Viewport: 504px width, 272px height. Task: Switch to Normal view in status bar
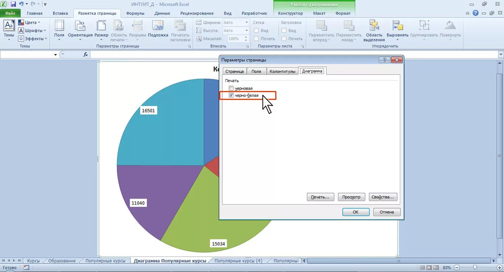pyautogui.click(x=422, y=268)
